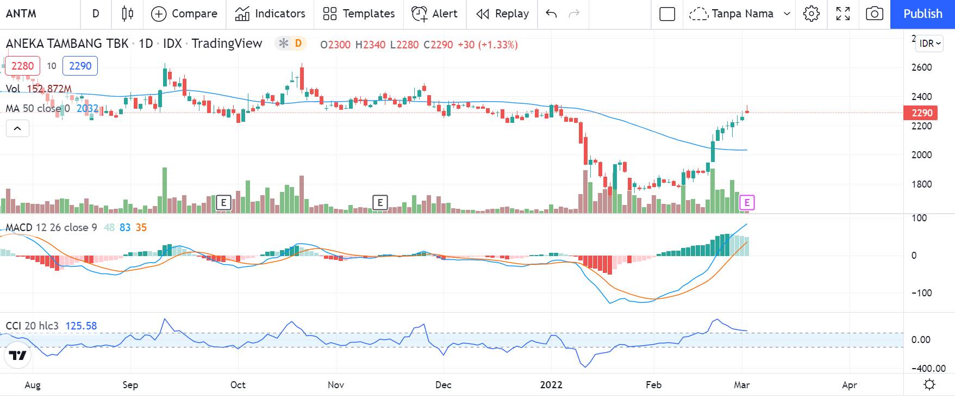
Task: Click the CCI value 125.58
Action: click(81, 326)
